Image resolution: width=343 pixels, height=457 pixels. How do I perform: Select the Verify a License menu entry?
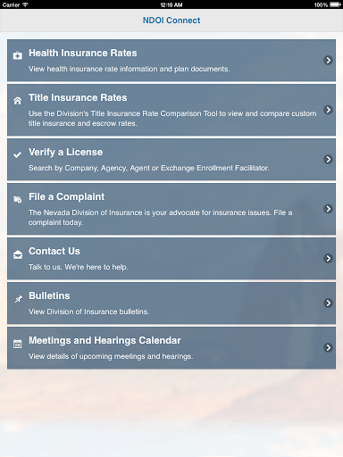(171, 160)
